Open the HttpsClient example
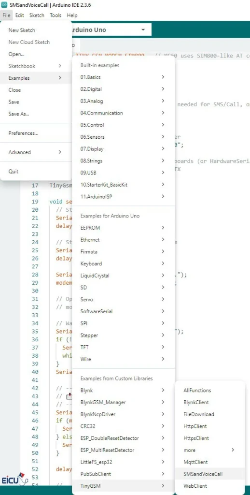The height and width of the screenshot is (495, 250). click(x=209, y=438)
